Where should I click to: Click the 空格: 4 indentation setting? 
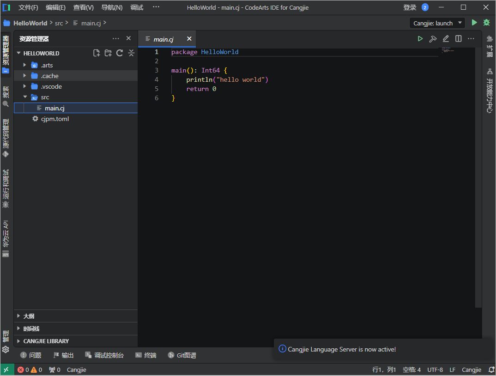411,370
